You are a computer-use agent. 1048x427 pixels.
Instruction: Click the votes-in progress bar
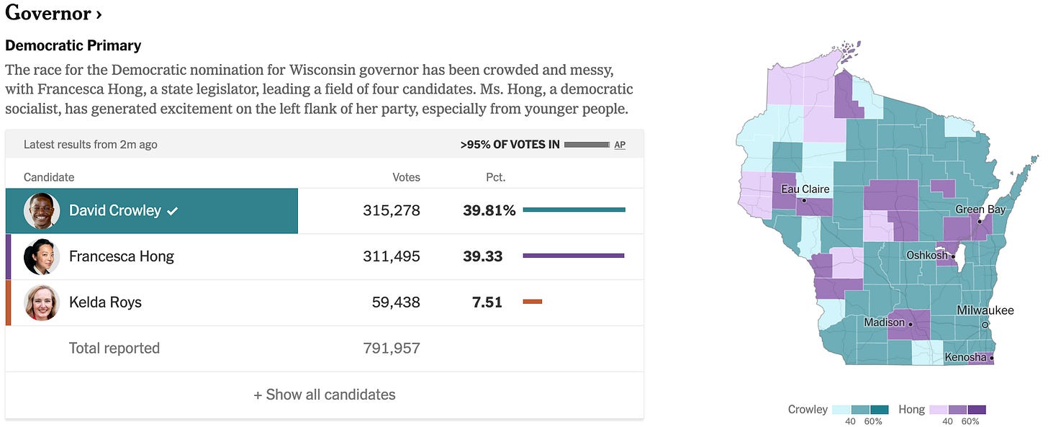587,145
